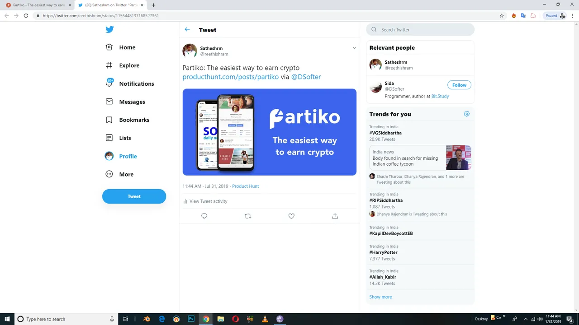Open the Bit.Study link in Sida's bio
Image resolution: width=579 pixels, height=325 pixels.
click(440, 96)
